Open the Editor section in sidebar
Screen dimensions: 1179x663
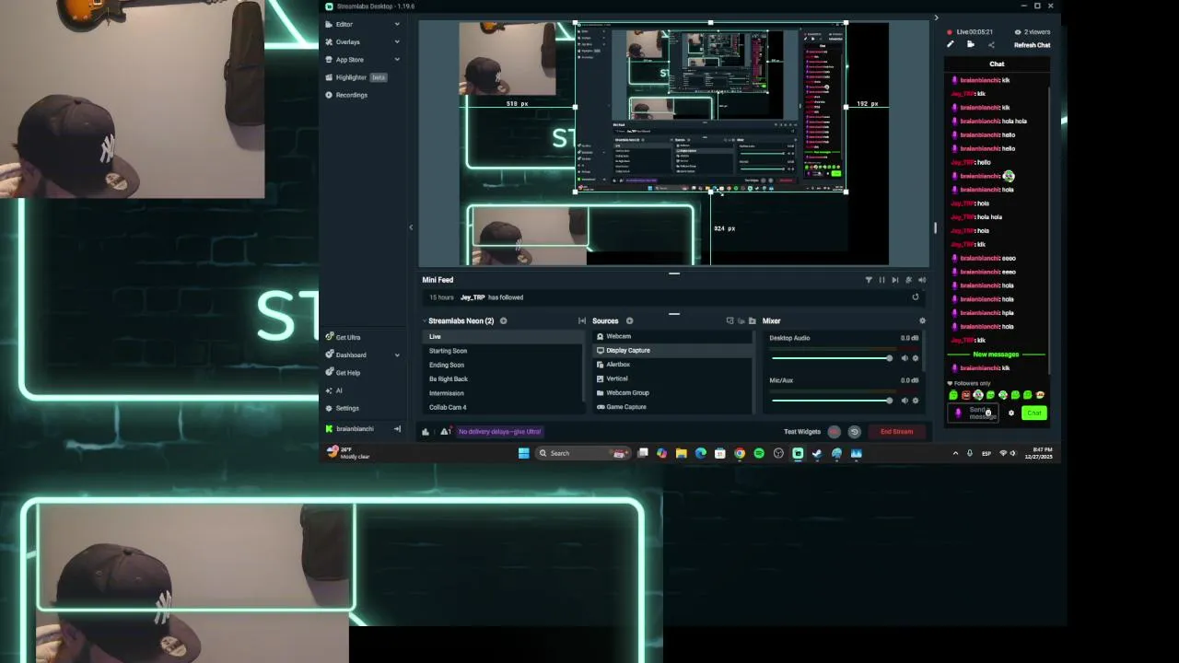[344, 24]
